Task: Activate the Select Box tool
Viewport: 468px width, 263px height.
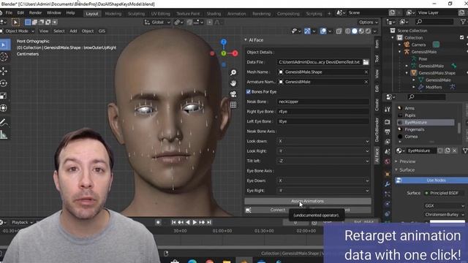Action: point(4,45)
